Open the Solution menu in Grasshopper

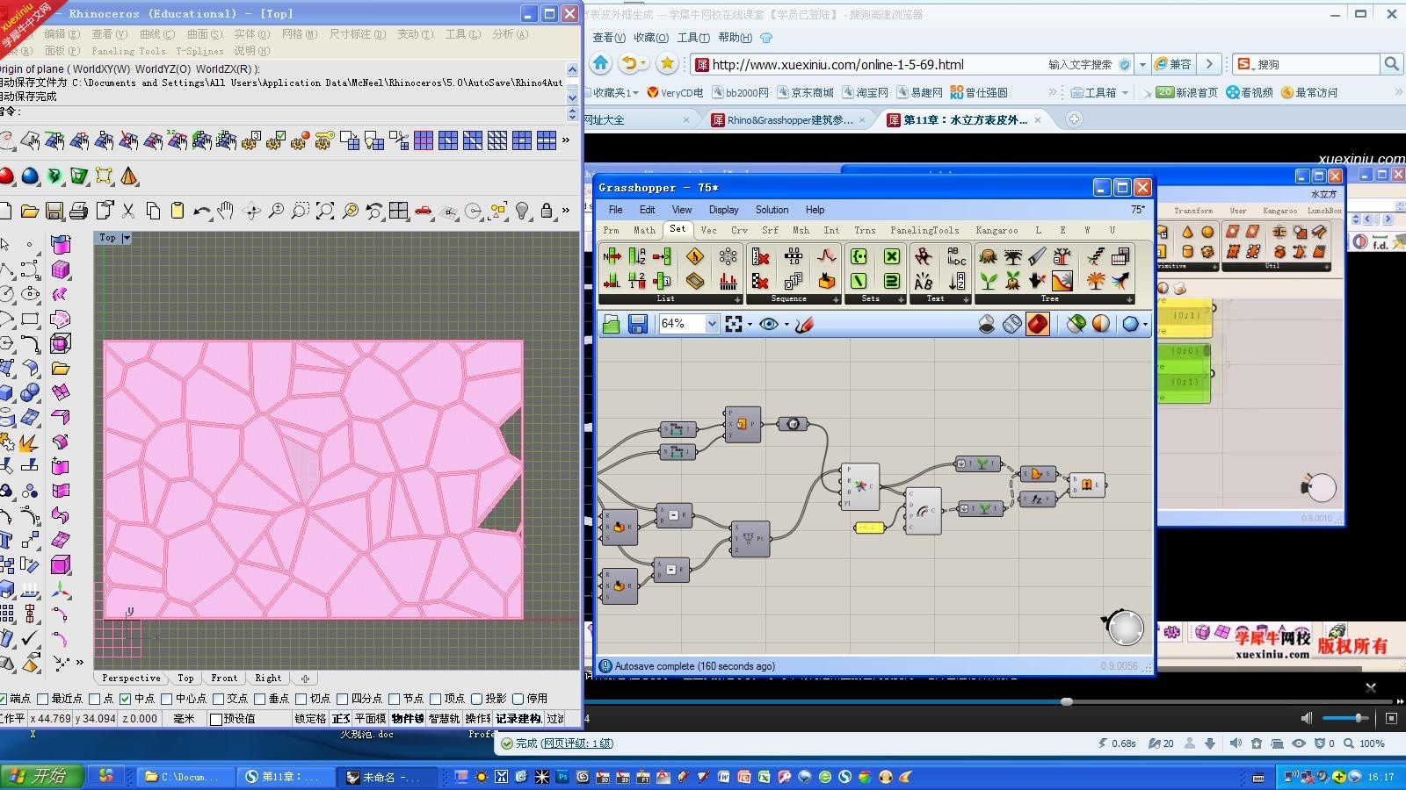pos(772,210)
